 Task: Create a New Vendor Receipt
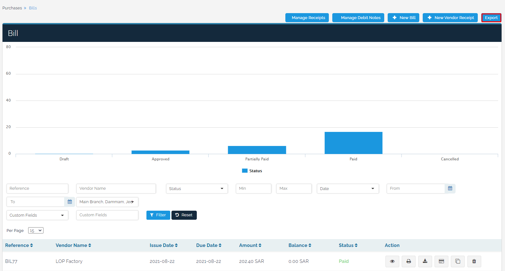tap(450, 18)
